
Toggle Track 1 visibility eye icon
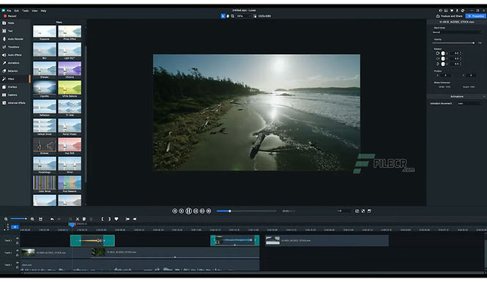coord(17,239)
